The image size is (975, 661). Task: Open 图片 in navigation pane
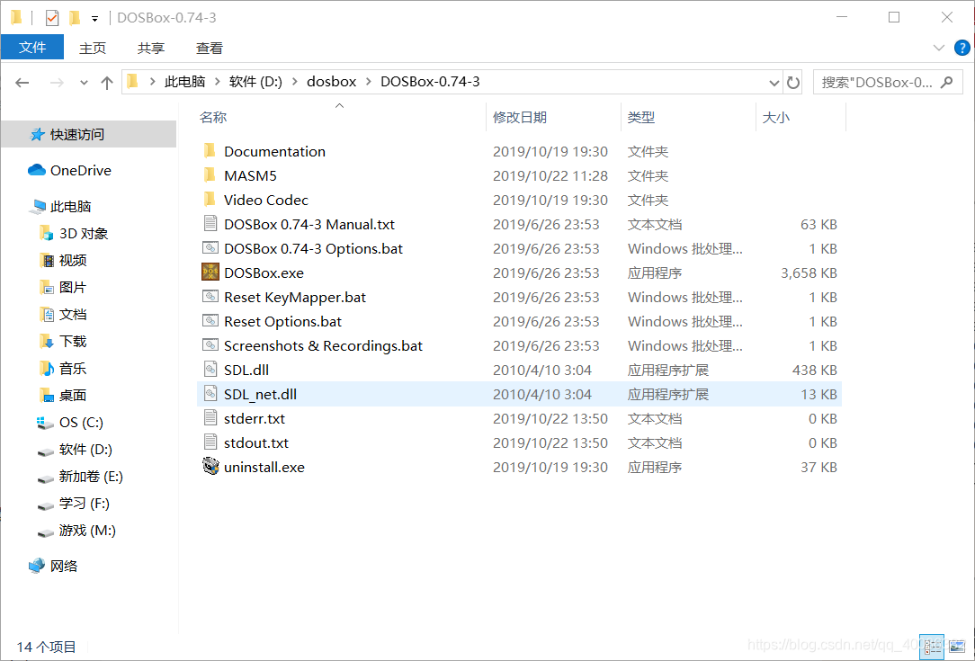tap(73, 287)
